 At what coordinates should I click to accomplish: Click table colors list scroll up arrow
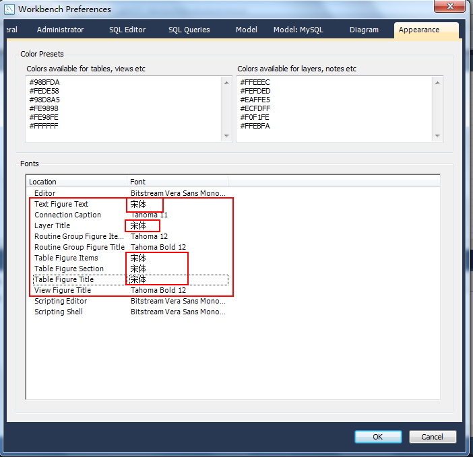point(226,83)
